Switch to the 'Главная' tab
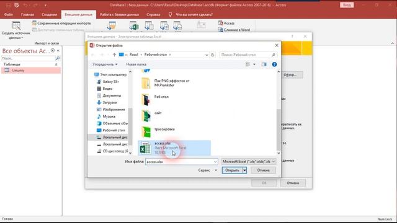Screen dimensions: 397x223 pos(27,15)
